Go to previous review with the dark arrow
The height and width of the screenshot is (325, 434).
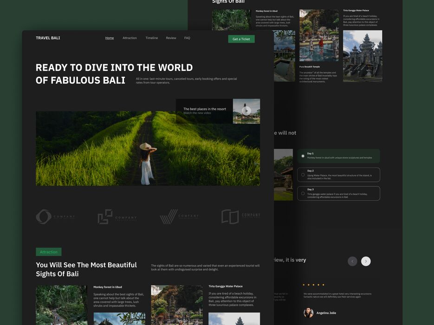[352, 261]
